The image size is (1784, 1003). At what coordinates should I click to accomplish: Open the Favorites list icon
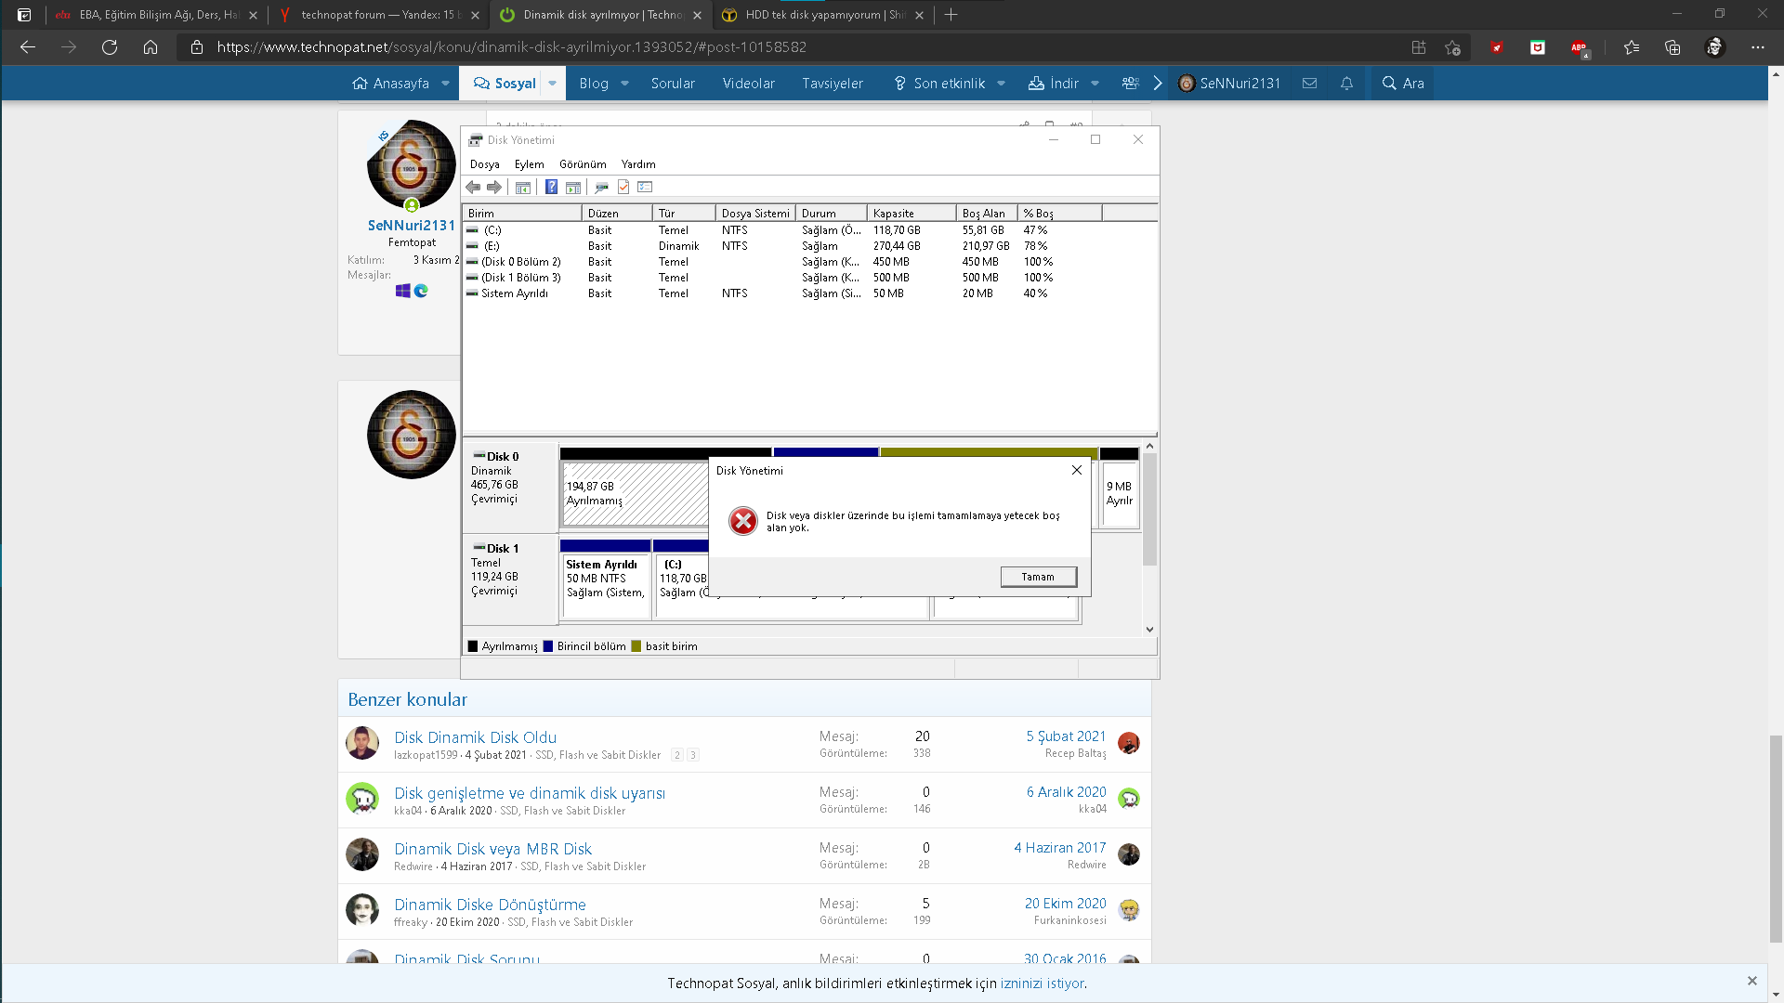tap(1632, 47)
